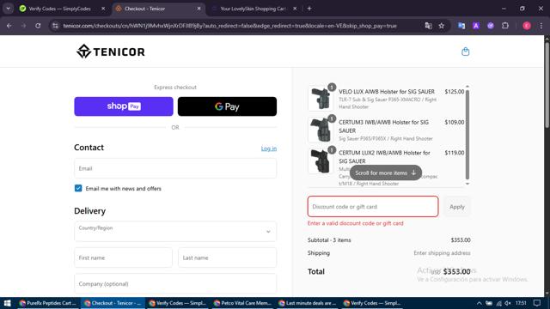Switch to Last minute deals taskbar window

point(308,303)
